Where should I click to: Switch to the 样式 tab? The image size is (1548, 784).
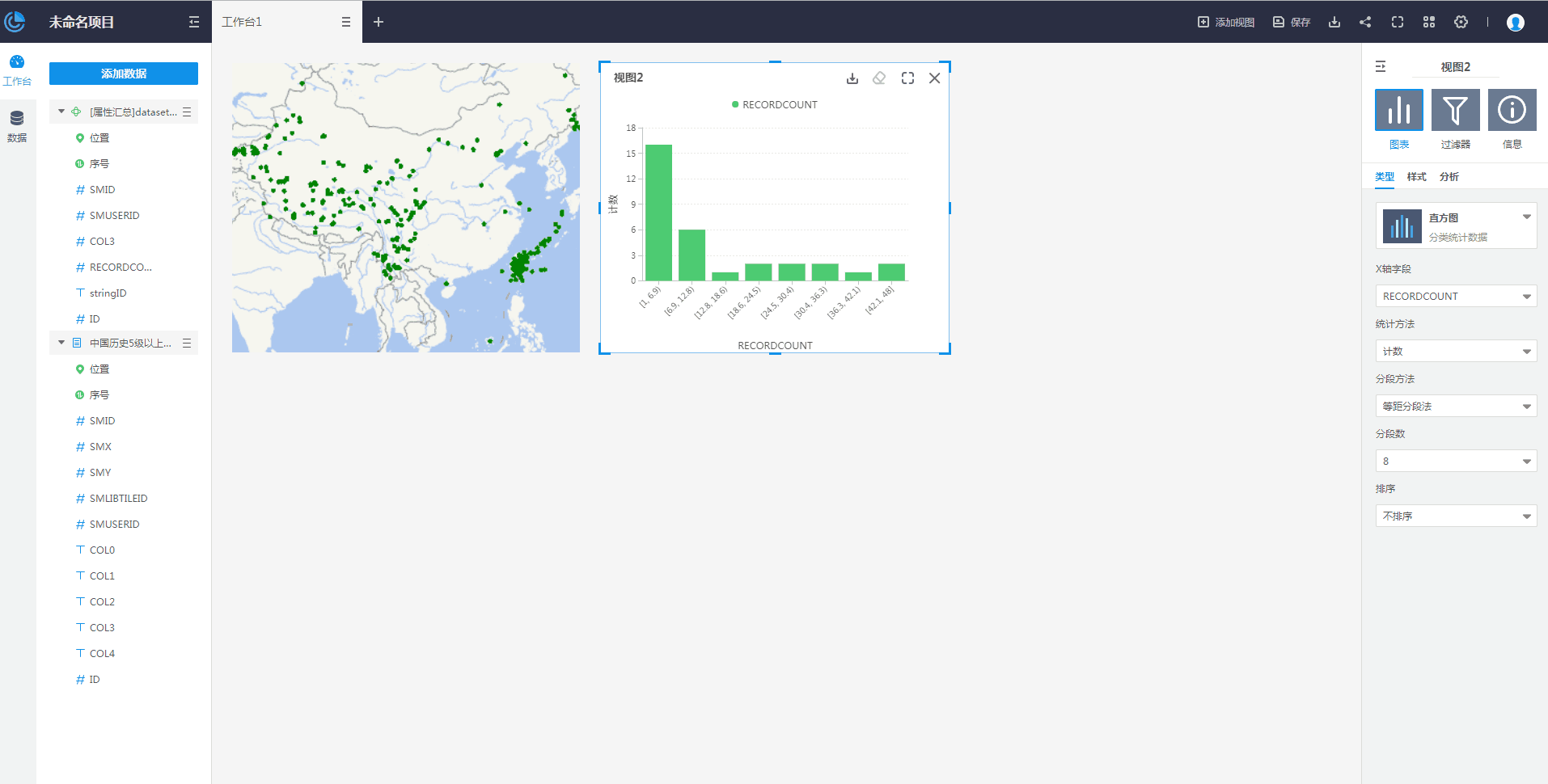pyautogui.click(x=1416, y=177)
